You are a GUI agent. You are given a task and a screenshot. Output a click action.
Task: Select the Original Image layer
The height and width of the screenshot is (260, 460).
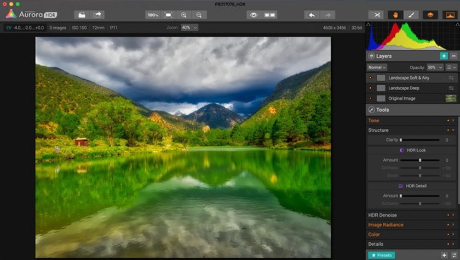pyautogui.click(x=412, y=98)
